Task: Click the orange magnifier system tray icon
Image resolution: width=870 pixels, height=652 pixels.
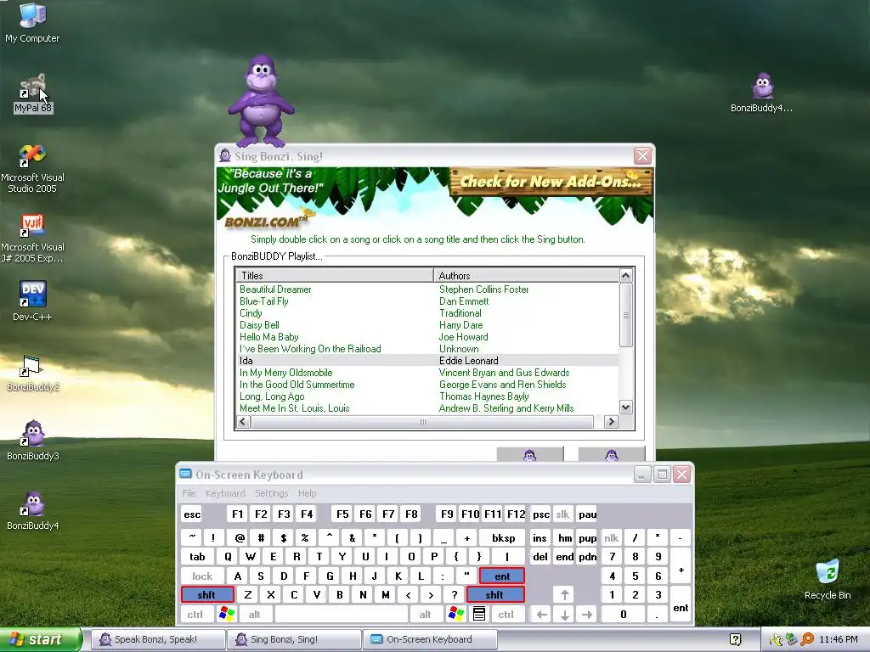Action: [x=807, y=639]
